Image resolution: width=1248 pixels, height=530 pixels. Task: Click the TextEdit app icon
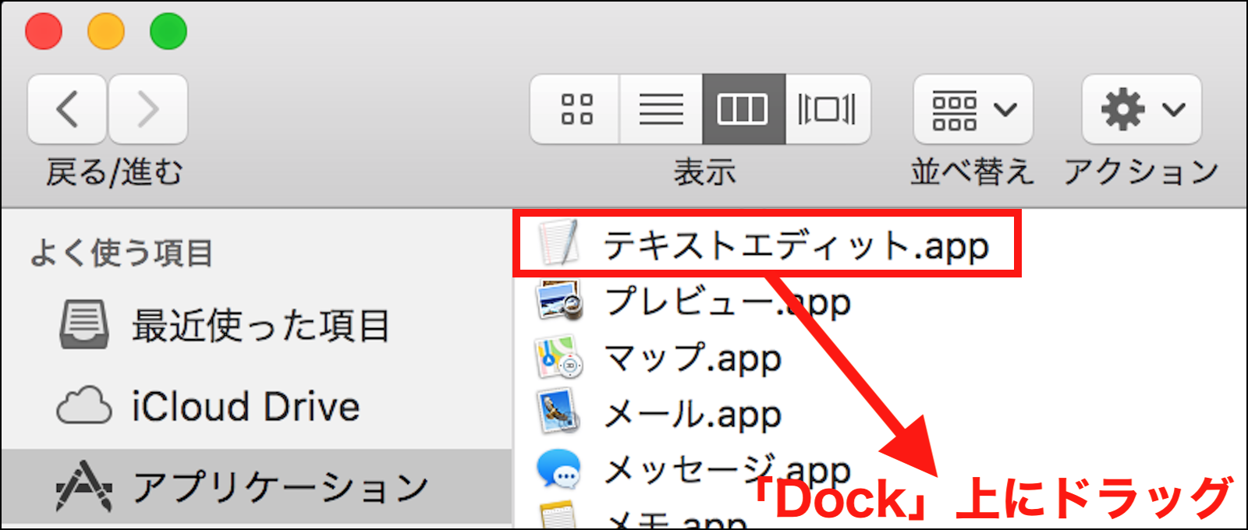tap(559, 243)
